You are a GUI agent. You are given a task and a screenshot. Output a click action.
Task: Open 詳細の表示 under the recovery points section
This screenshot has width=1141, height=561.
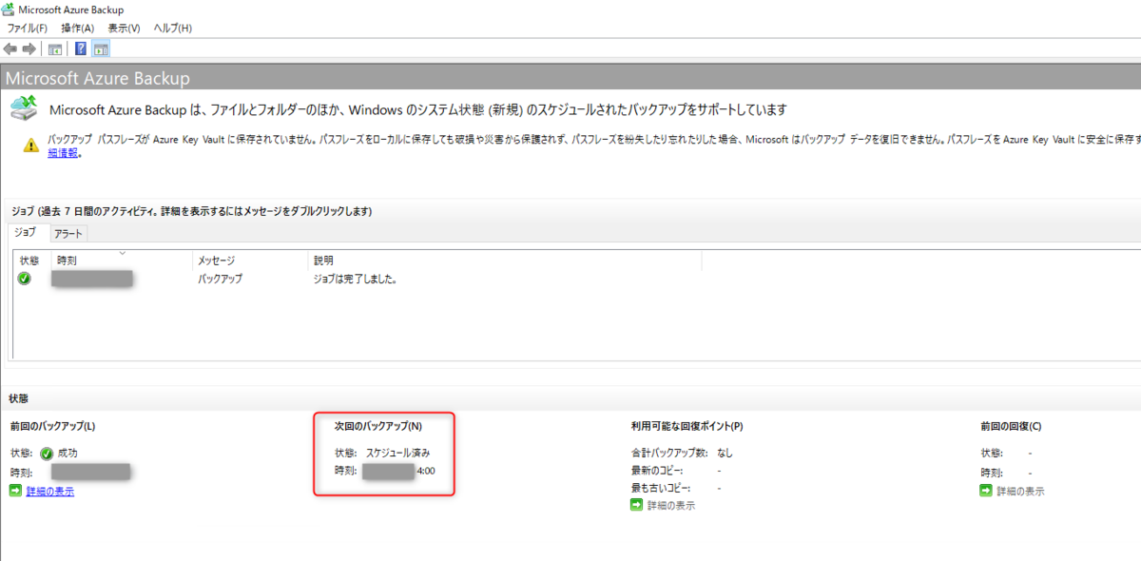(671, 506)
